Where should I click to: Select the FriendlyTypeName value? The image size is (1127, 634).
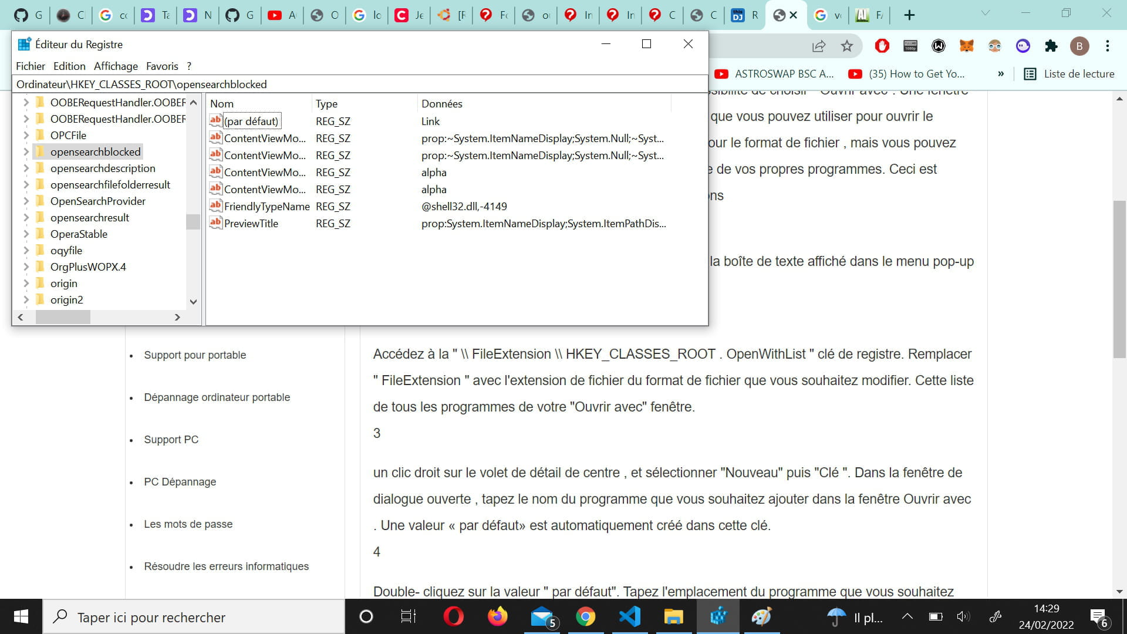click(266, 206)
